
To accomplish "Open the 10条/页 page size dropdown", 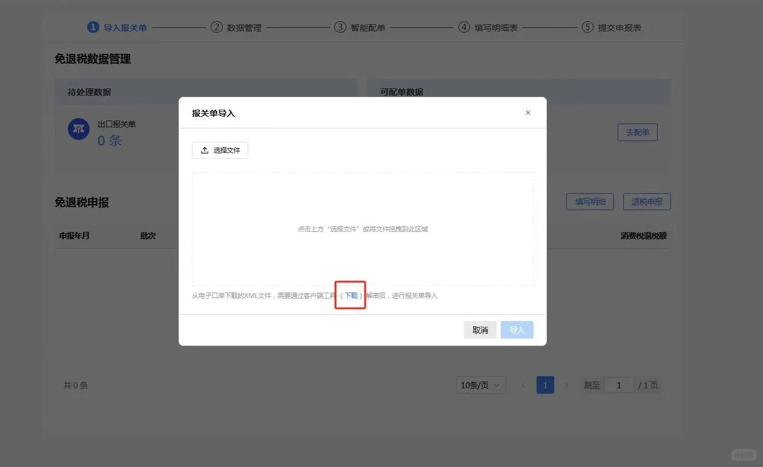I will coord(481,385).
